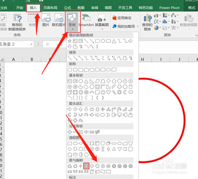This screenshot has width=198, height=179.
Task: Click 推荐的图表 recommended charts
Action: point(147,22)
